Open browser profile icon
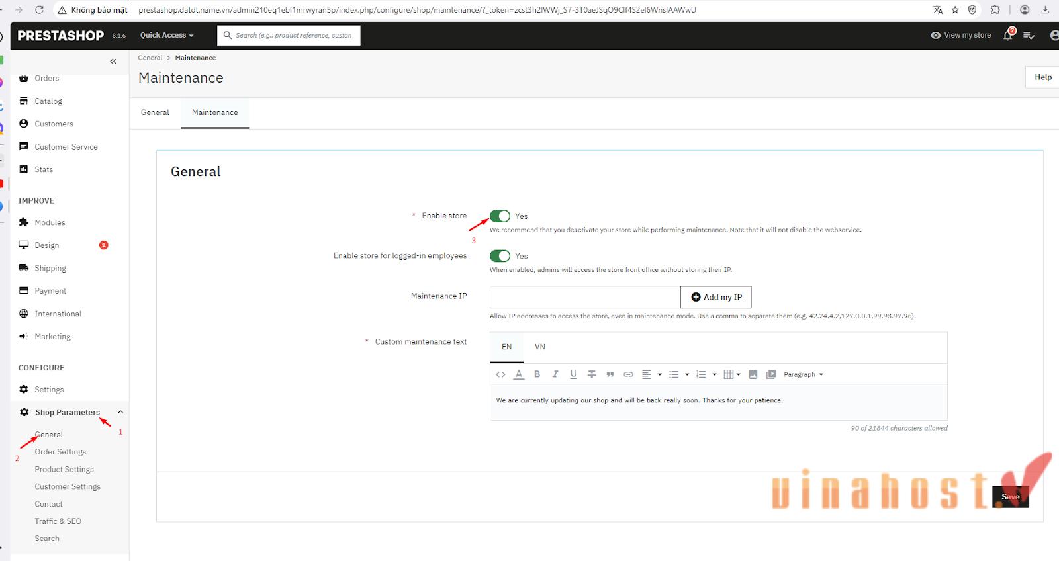The width and height of the screenshot is (1059, 561). [1025, 10]
